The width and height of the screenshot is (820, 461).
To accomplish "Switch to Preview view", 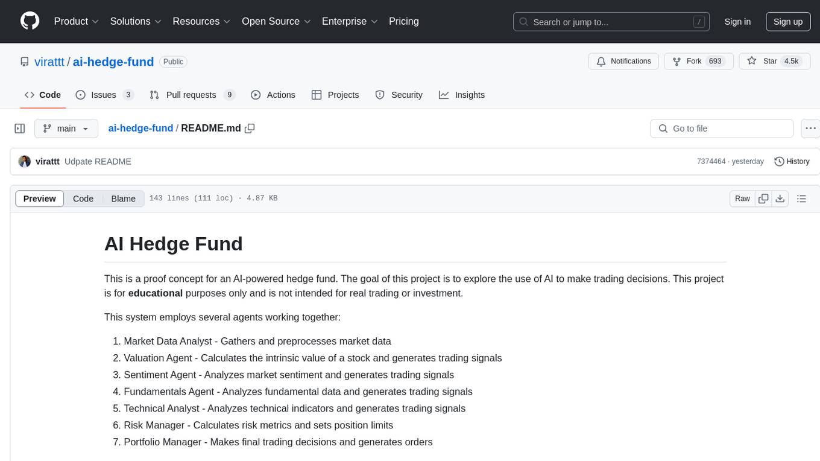I will coord(40,199).
